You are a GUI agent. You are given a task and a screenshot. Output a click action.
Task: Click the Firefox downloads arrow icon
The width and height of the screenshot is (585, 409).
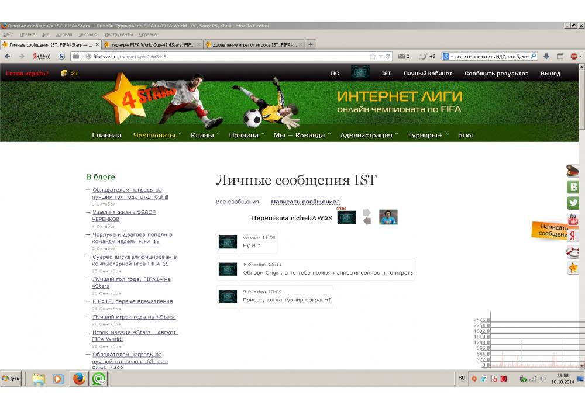(546, 57)
